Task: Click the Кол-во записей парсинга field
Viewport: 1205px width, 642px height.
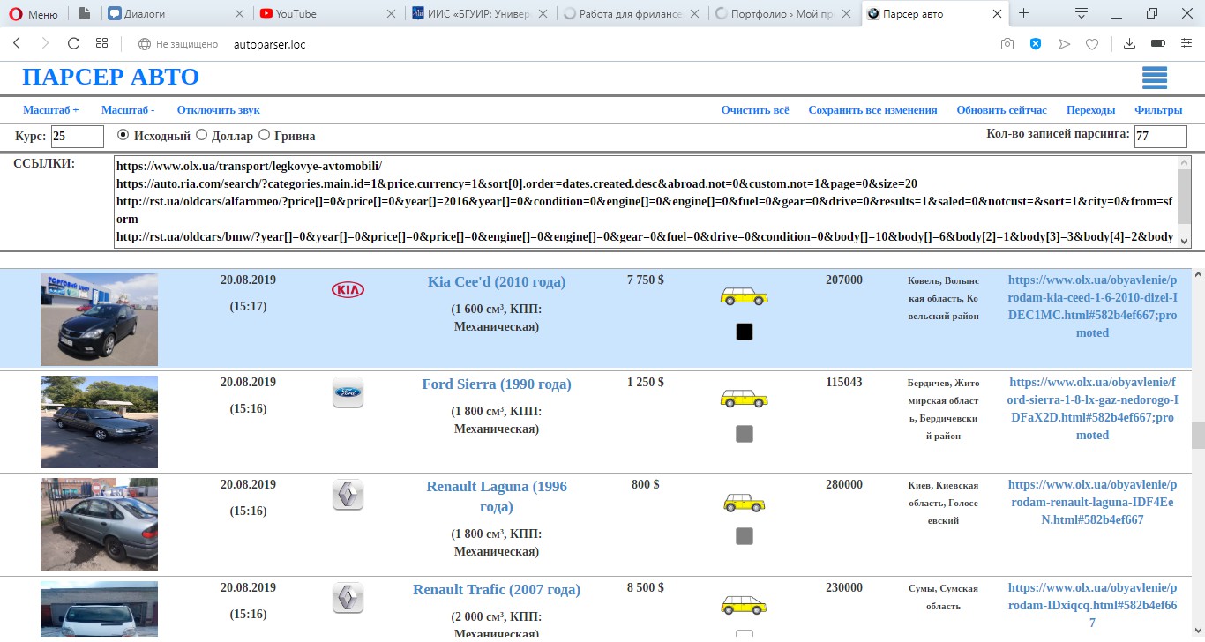Action: (x=1161, y=137)
